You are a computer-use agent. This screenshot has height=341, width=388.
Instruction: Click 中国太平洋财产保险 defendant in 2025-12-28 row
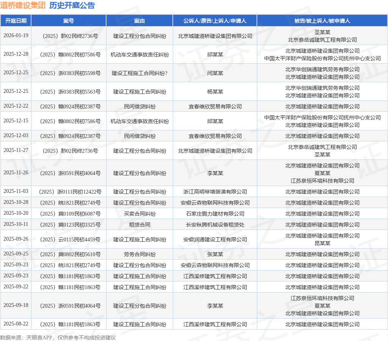tap(322, 58)
